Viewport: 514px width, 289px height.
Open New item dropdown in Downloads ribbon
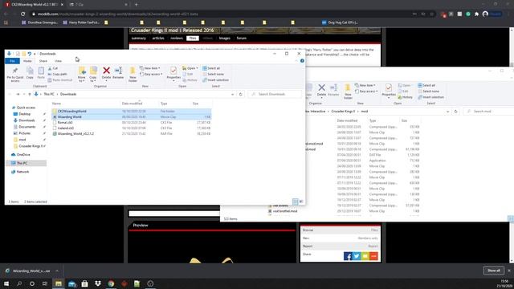pos(150,68)
